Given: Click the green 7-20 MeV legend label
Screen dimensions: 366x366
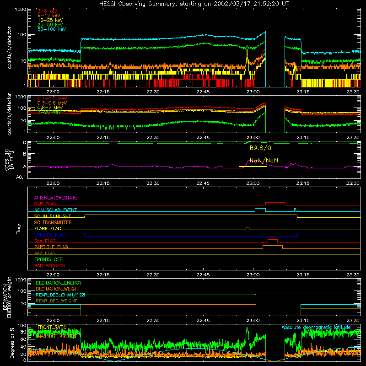Looking at the screenshot, I should pyautogui.click(x=49, y=112).
